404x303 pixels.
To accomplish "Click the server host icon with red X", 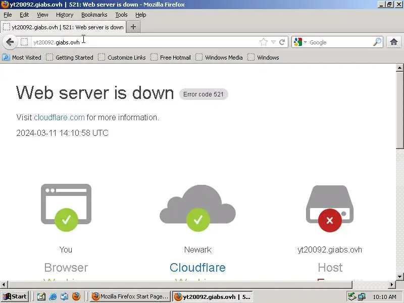I will point(330,209).
